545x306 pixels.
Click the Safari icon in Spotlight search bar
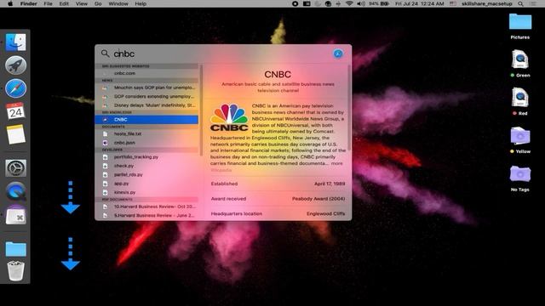pos(338,54)
